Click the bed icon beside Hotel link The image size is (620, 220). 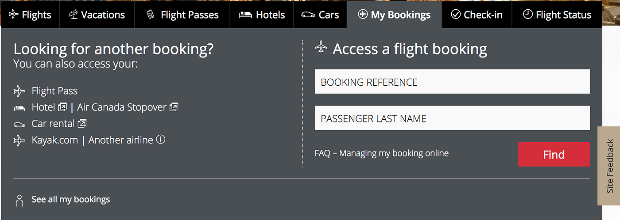19,108
